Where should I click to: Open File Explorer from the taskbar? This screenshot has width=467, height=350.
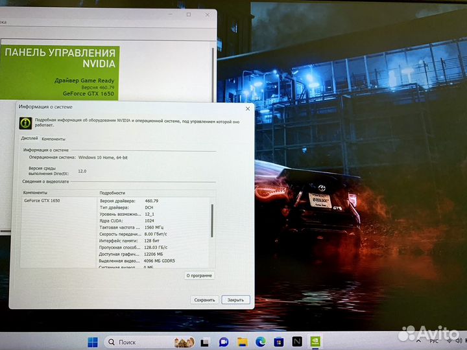click(x=242, y=342)
